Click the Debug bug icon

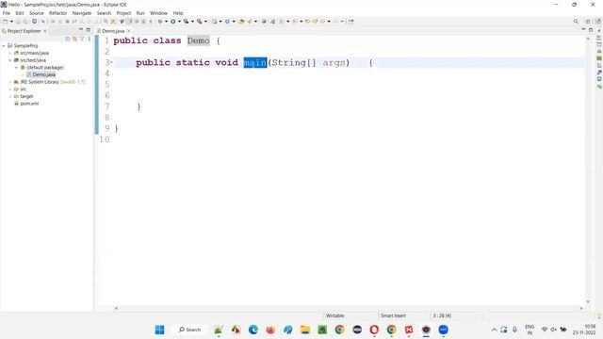click(x=160, y=22)
